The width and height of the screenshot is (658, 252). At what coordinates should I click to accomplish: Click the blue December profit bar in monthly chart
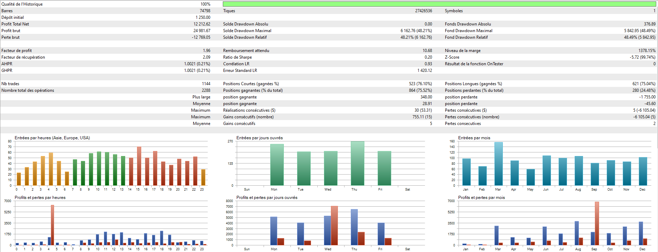click(x=641, y=234)
